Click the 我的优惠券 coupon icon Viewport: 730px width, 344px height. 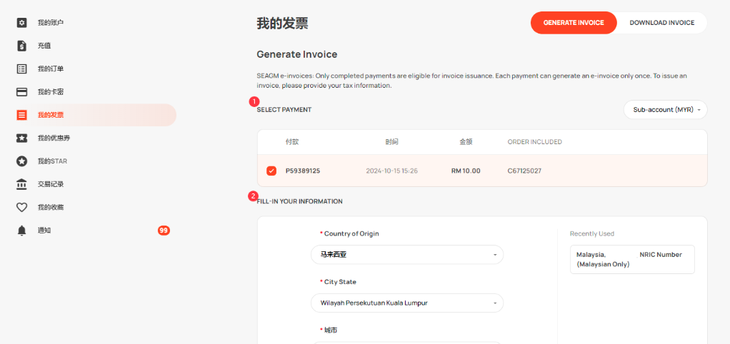click(x=22, y=138)
